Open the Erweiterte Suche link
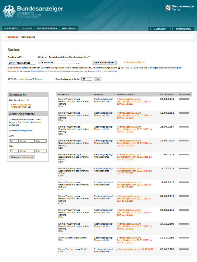The height and width of the screenshot is (262, 197). (x=135, y=62)
